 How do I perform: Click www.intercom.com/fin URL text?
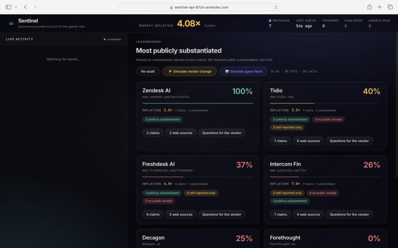pos(288,171)
